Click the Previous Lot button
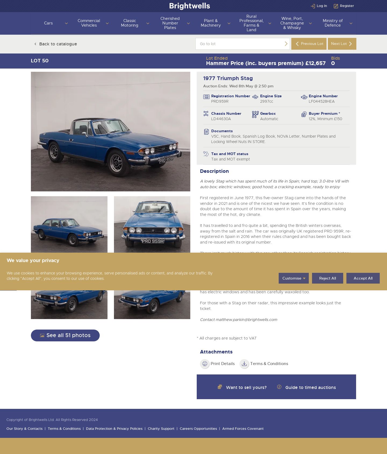The width and height of the screenshot is (387, 454). (x=309, y=44)
